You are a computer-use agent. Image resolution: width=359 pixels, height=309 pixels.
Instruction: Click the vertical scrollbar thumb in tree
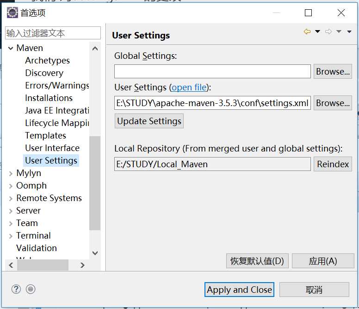(x=95, y=183)
